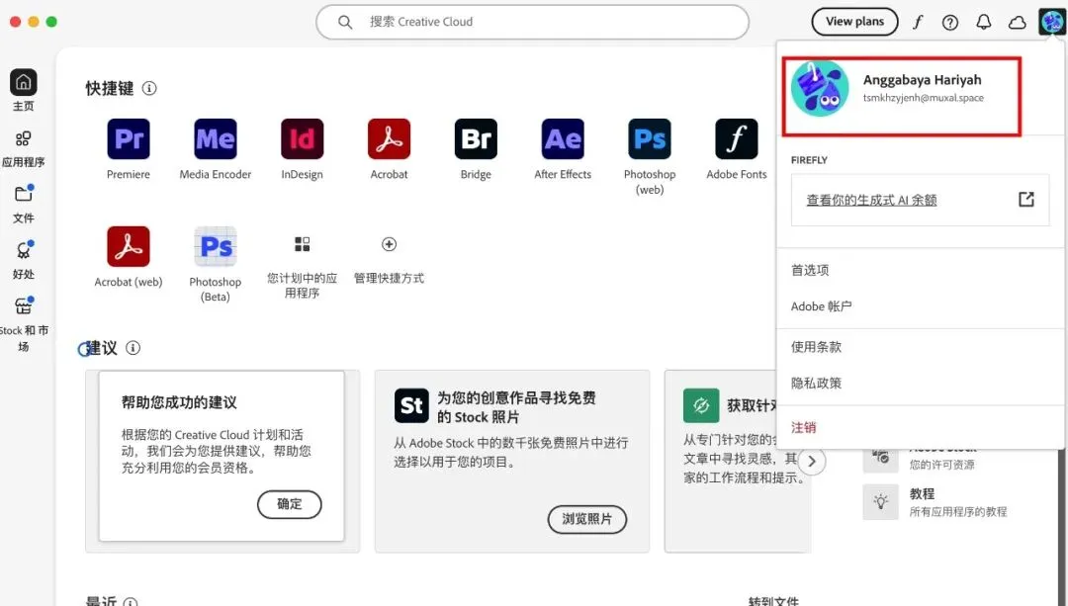Launch Bridge from shortcuts
Screen dimensions: 1068x606
coord(476,139)
